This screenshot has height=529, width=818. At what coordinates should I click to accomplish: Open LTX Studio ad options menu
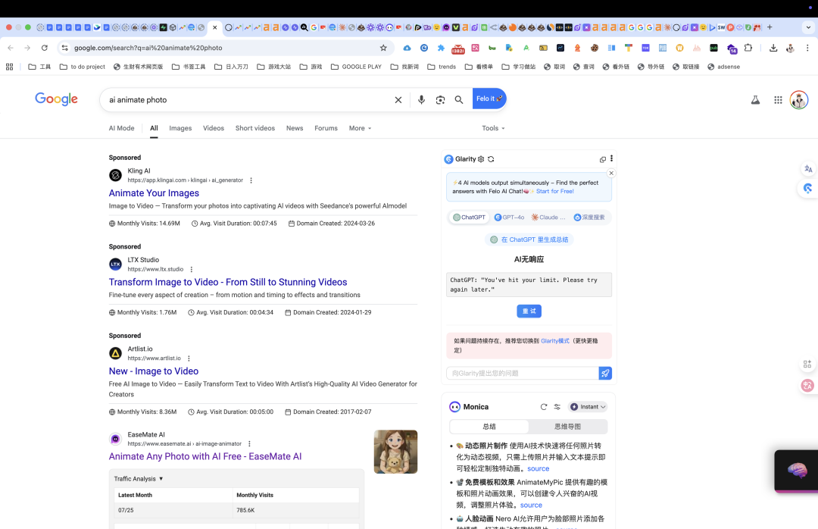[x=192, y=270]
